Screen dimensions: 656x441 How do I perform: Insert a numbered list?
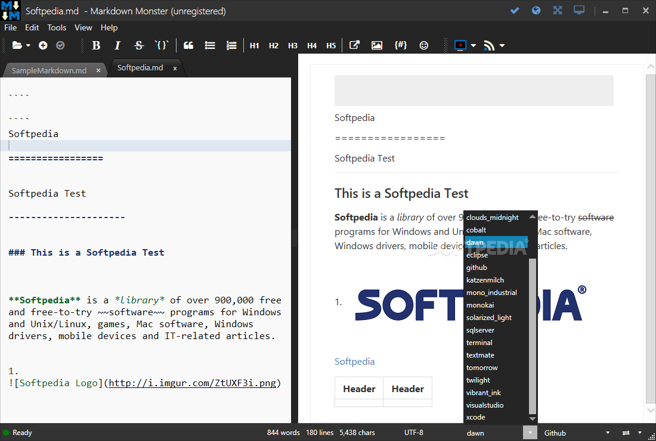point(231,45)
